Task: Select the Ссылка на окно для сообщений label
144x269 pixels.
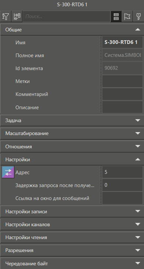Action: tap(52, 198)
